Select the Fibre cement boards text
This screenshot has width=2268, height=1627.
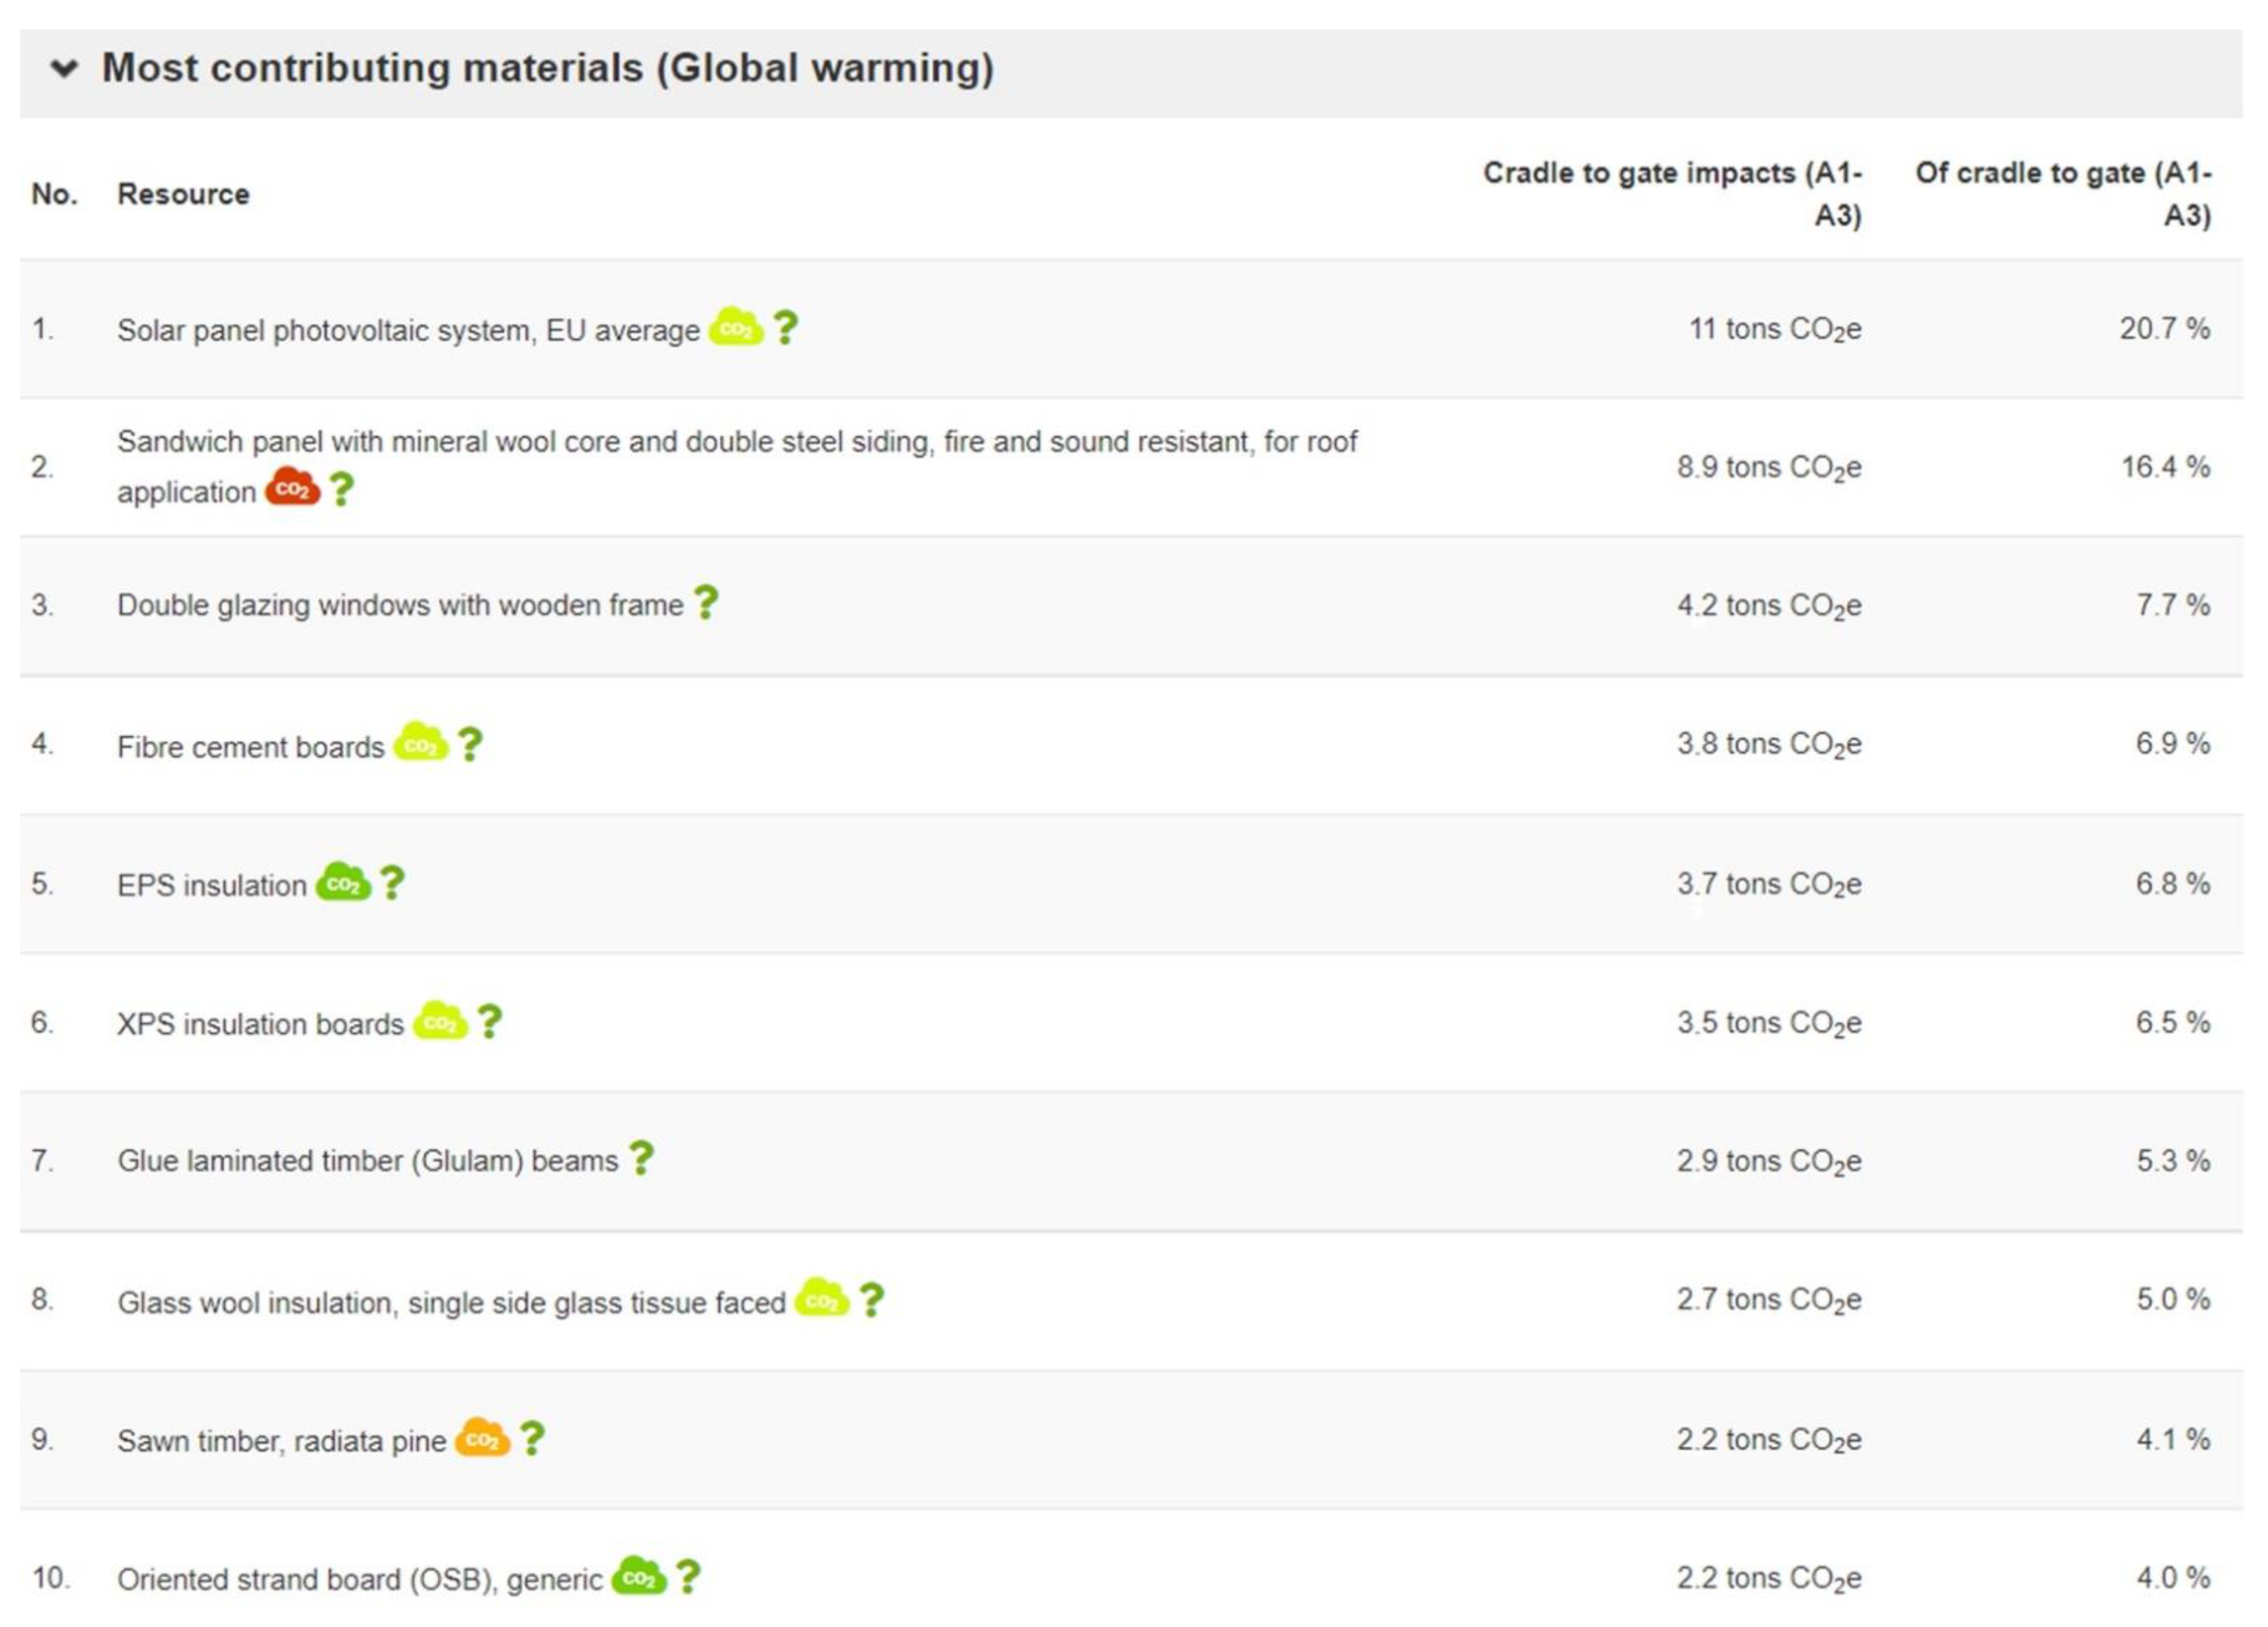click(250, 747)
